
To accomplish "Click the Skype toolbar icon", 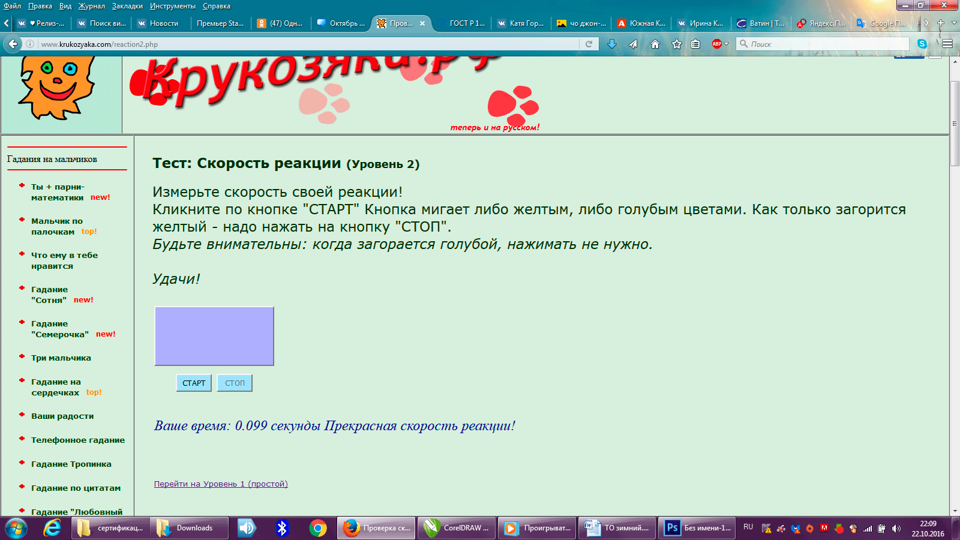I will [x=922, y=44].
